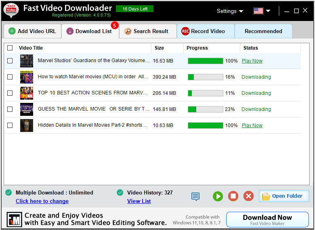Open the Record Video tab
Image resolution: width=315 pixels, height=230 pixels.
[206, 31]
